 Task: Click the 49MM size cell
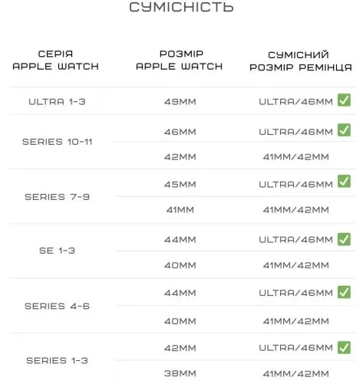[x=180, y=102]
